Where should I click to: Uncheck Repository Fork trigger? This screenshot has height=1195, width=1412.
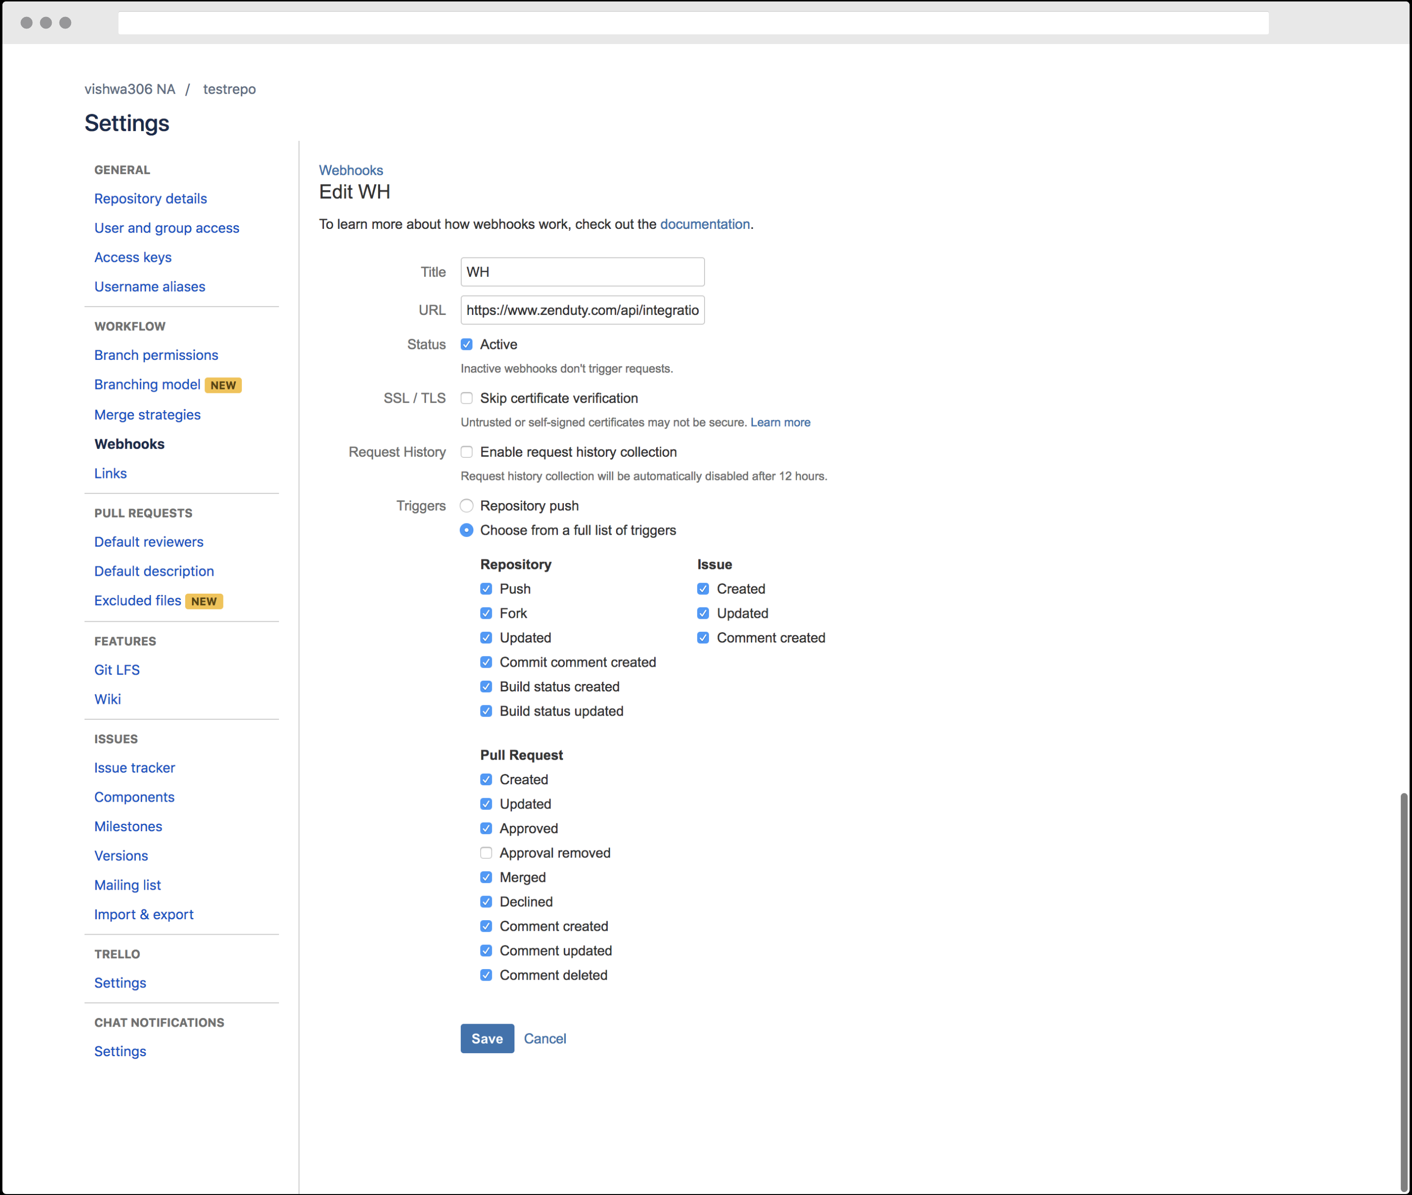[x=486, y=613]
